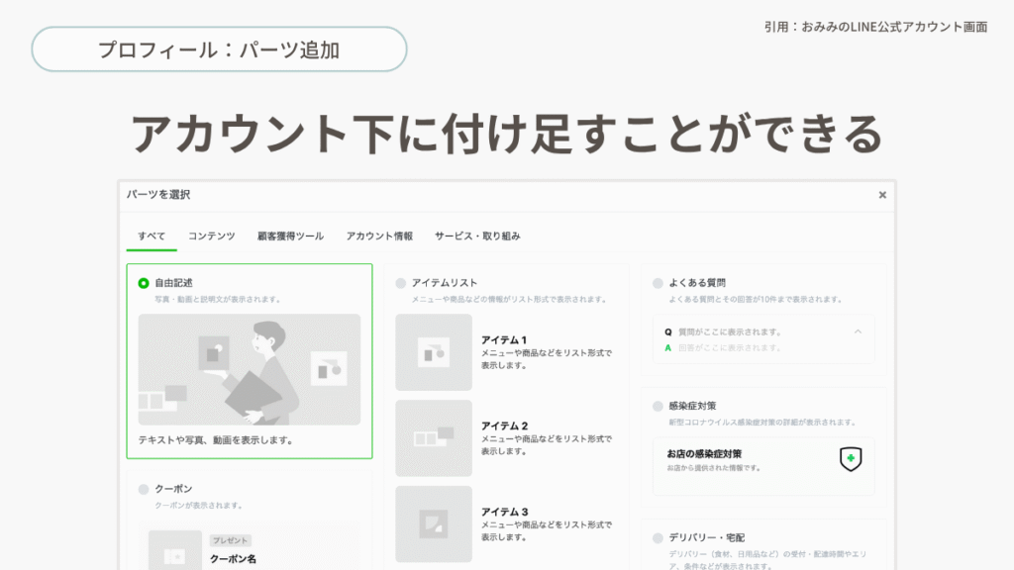Close the パーツを選択 dialog
Screen dimensions: 1014x570
point(882,195)
